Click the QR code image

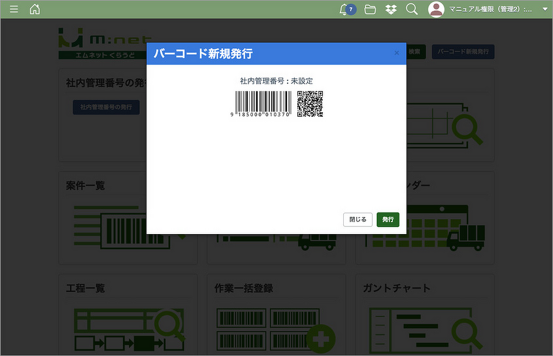tap(310, 104)
